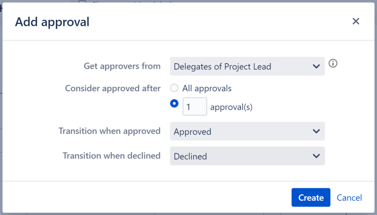Click the Transition when approved label
The width and height of the screenshot is (377, 215).
(109, 131)
